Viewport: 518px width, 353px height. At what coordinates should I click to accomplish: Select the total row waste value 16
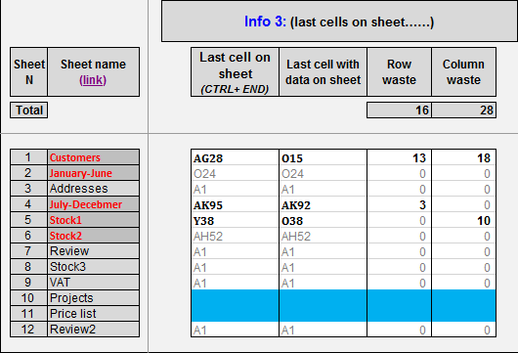pyautogui.click(x=399, y=110)
